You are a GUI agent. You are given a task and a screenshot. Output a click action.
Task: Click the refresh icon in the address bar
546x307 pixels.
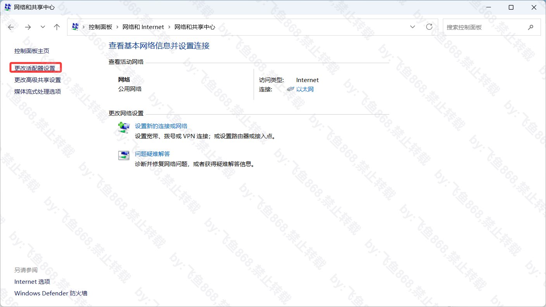tap(429, 27)
